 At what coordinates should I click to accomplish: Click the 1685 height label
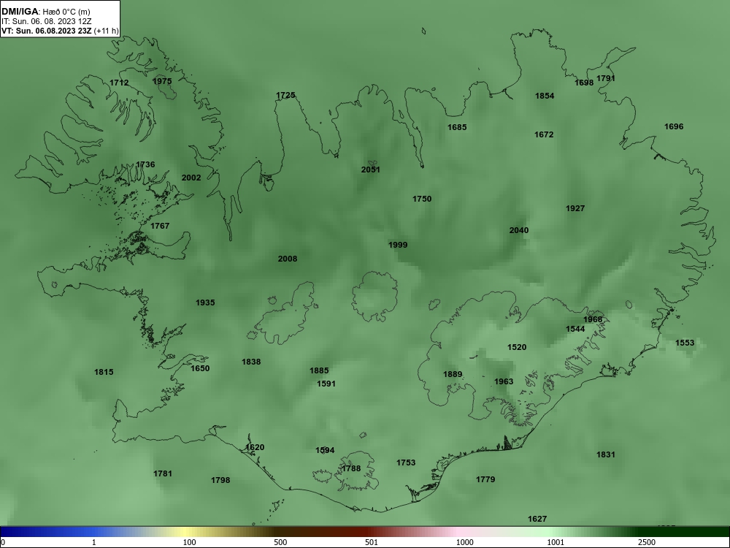457,127
